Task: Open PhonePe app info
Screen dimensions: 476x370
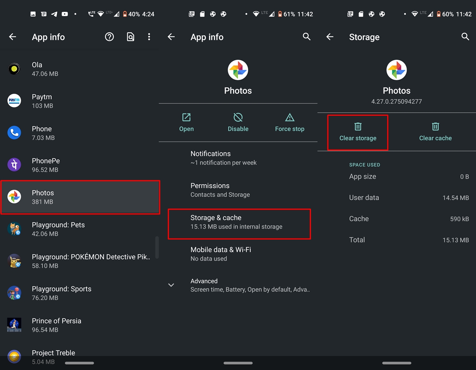Action: tap(79, 165)
